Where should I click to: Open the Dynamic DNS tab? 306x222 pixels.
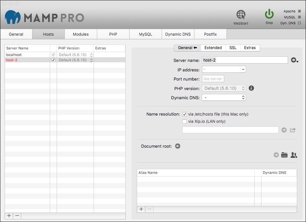[x=178, y=34]
